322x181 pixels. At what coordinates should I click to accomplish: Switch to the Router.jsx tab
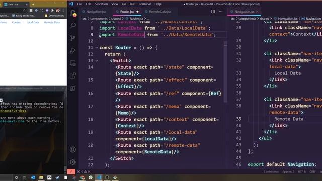pyautogui.click(x=127, y=12)
